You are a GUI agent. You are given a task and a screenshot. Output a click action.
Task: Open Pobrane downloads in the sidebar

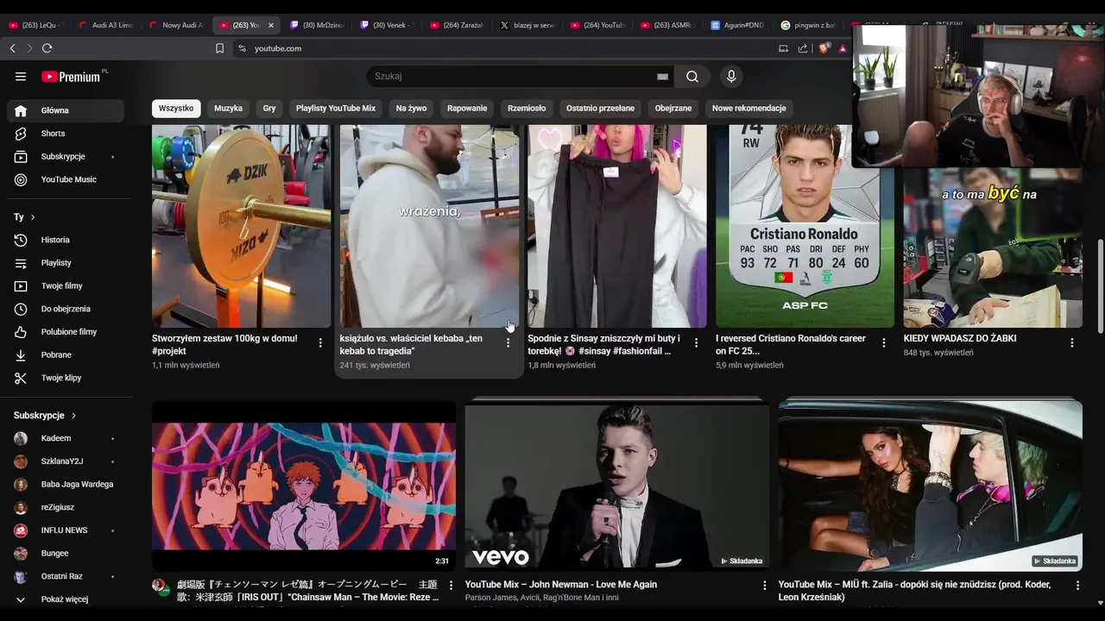(66, 354)
